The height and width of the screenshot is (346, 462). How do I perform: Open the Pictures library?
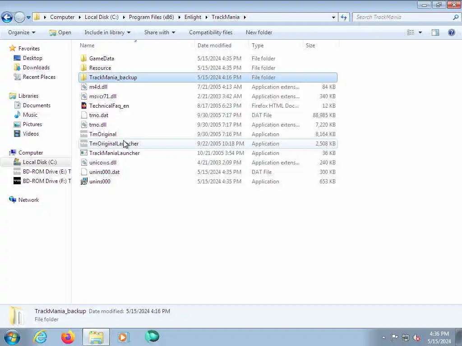pyautogui.click(x=32, y=124)
